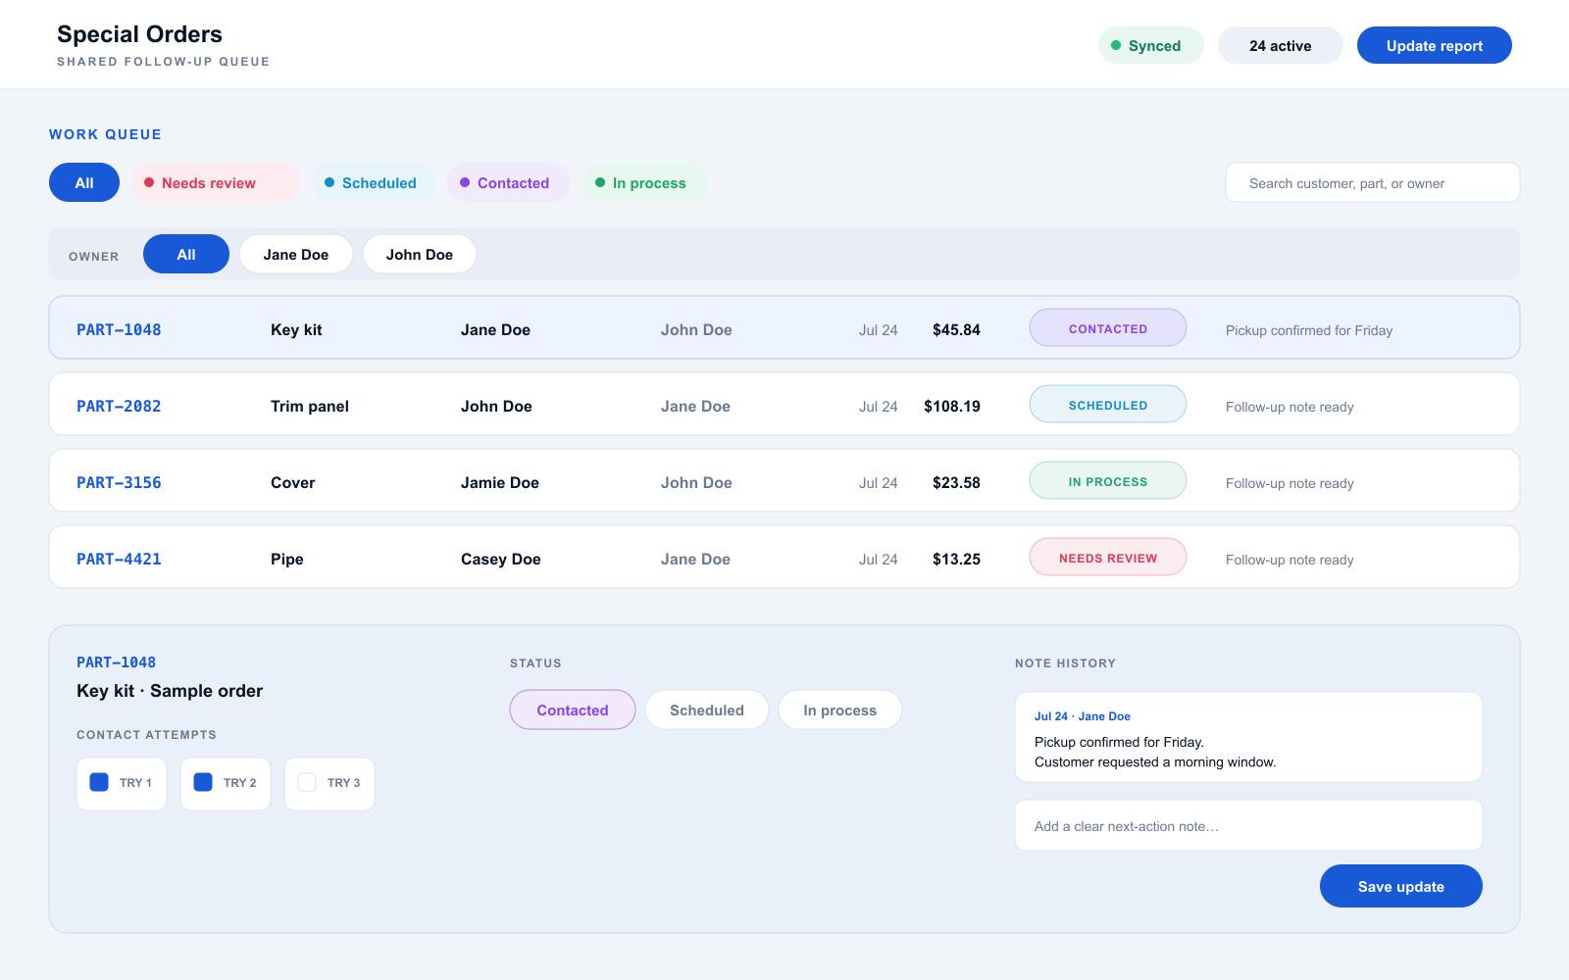1569x980 pixels.
Task: Focus the search customer, part, or owner field
Action: tap(1372, 182)
